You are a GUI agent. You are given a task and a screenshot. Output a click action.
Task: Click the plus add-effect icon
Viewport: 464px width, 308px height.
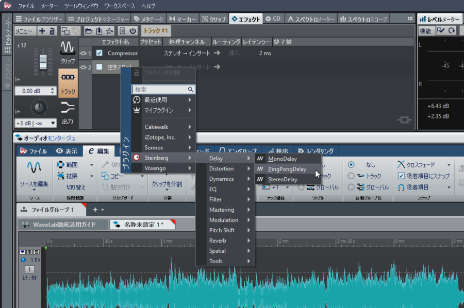pos(42,31)
